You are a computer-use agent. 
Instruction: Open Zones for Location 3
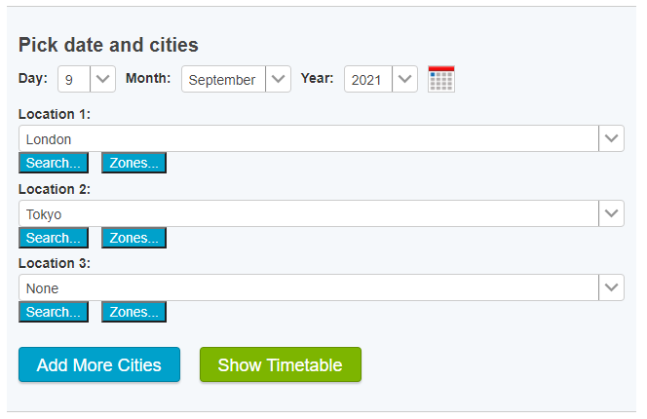pyautogui.click(x=133, y=312)
